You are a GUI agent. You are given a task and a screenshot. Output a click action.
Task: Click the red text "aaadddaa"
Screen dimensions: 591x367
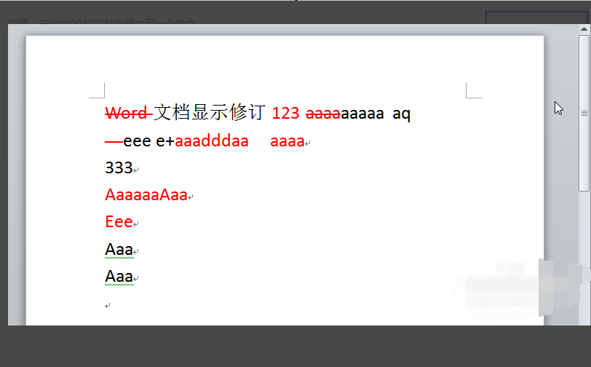[212, 141]
